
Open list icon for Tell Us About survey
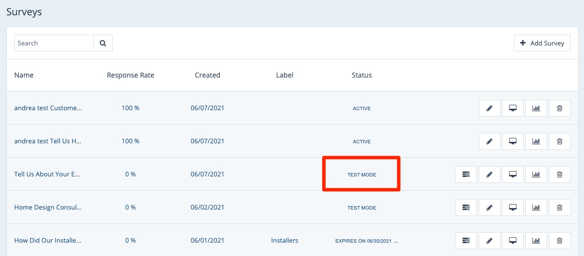[466, 174]
